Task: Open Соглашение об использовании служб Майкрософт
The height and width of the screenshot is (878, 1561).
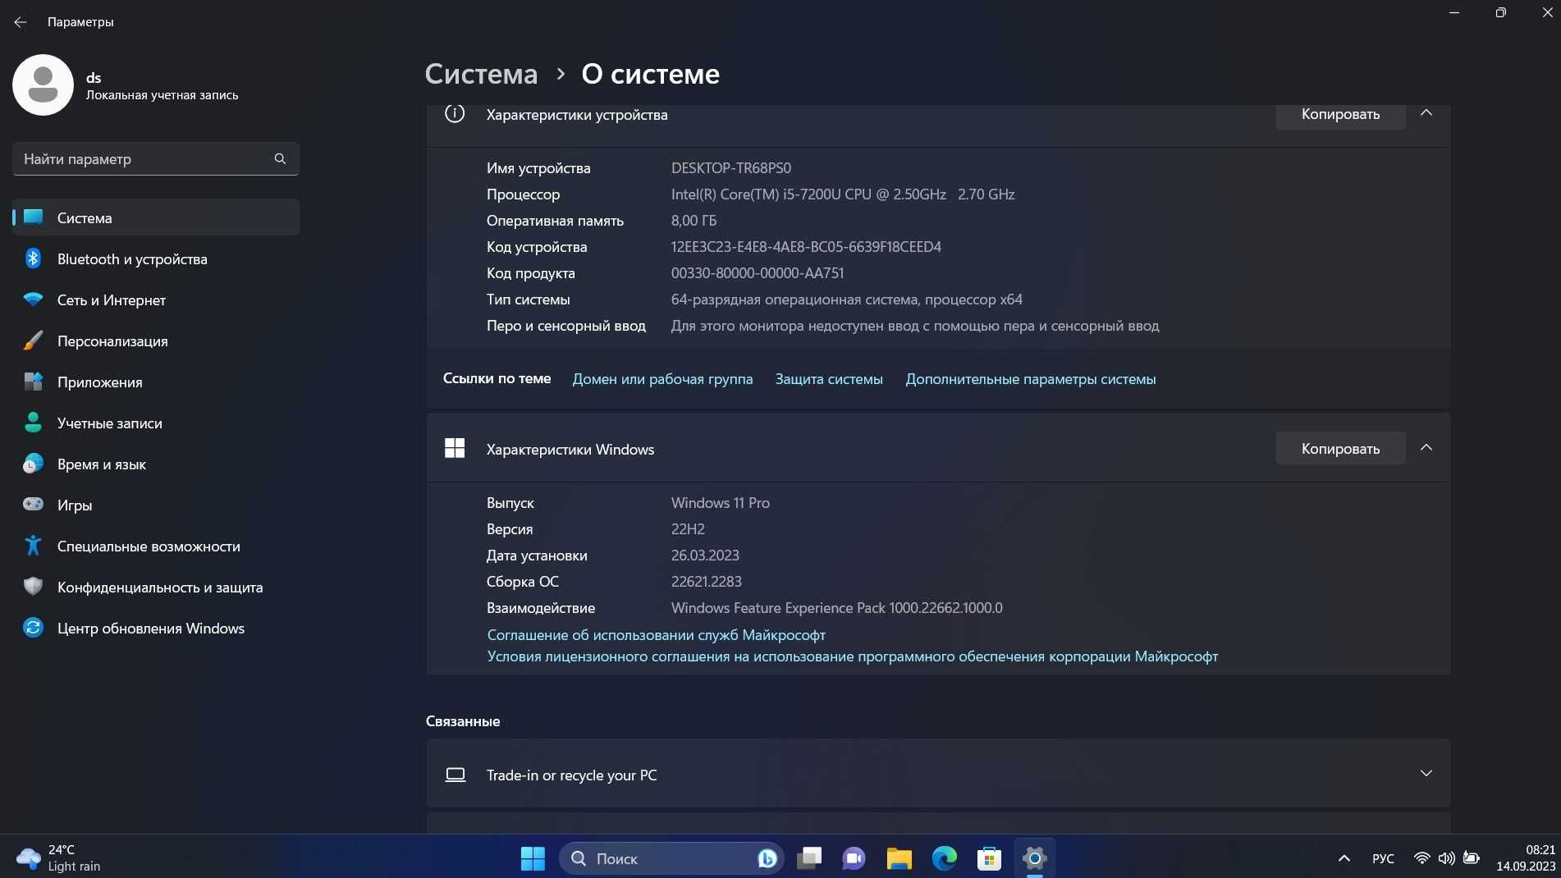Action: click(x=656, y=635)
